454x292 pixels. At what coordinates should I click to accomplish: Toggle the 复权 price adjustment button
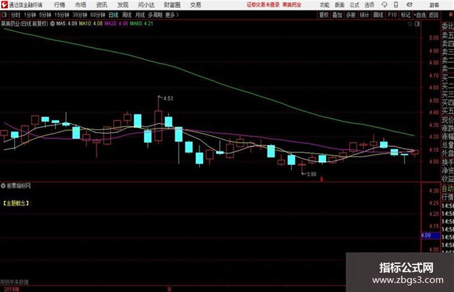tap(324, 15)
